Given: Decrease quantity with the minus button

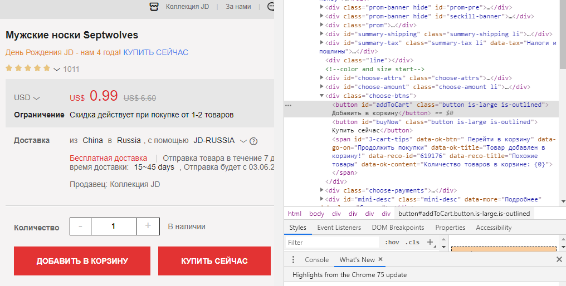Looking at the screenshot, I should (x=80, y=226).
